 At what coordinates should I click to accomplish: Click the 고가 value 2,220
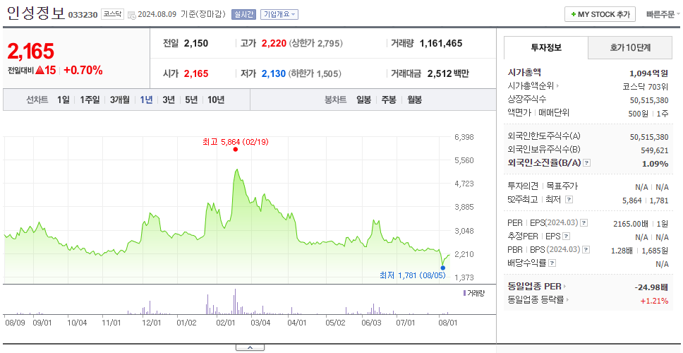274,43
